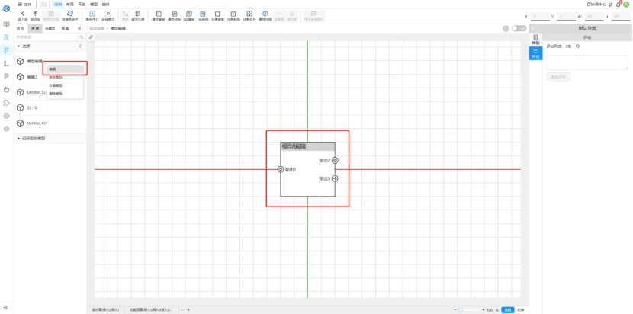This screenshot has height=314, width=633.
Task: Open the 评论 side tab on right
Action: (x=535, y=53)
